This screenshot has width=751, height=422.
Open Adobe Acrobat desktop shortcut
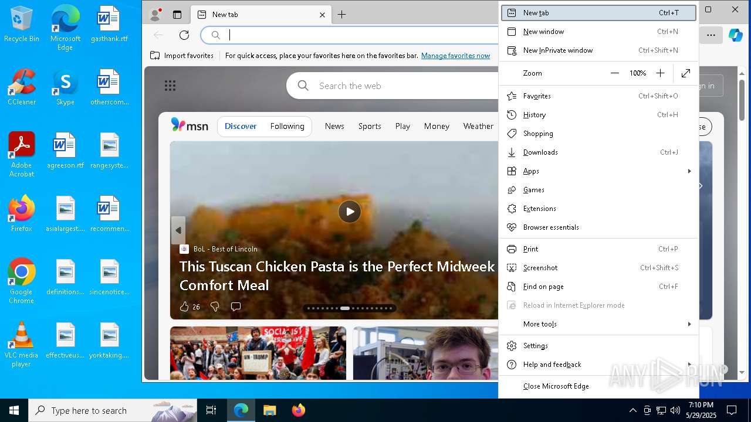tap(22, 155)
